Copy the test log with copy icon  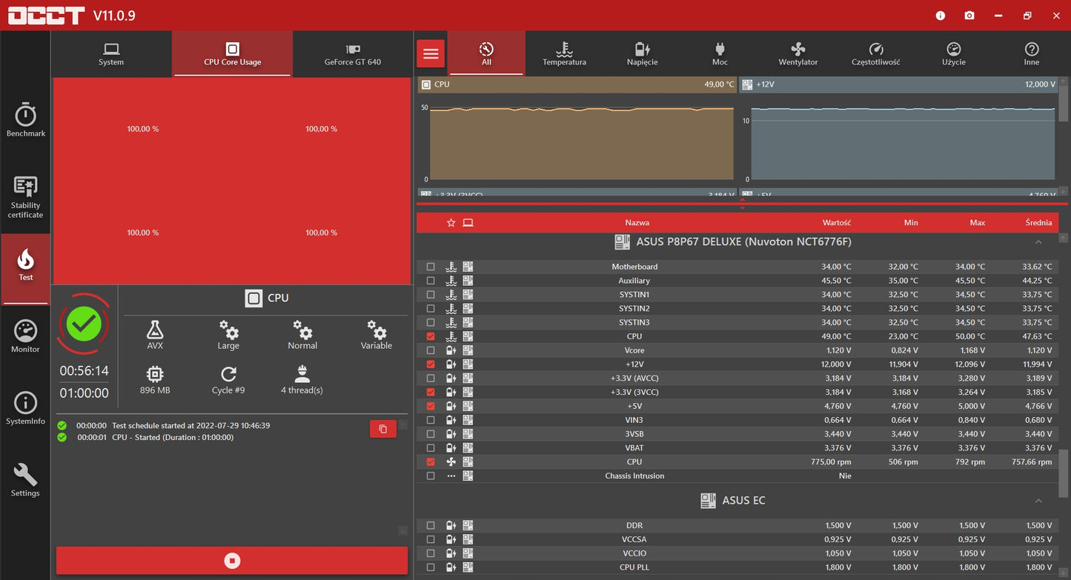pyautogui.click(x=382, y=429)
